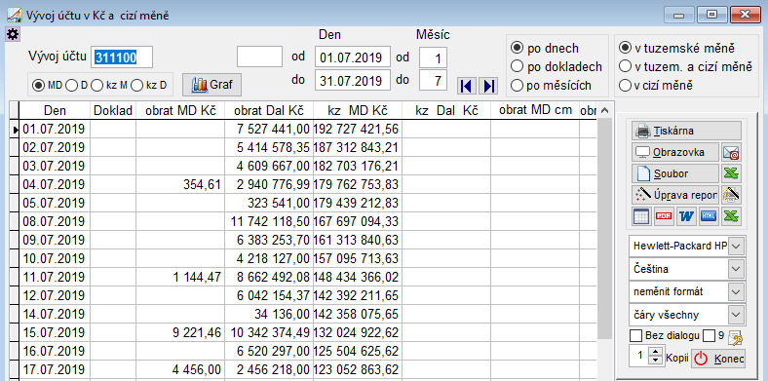The width and height of the screenshot is (768, 381).
Task: Click the cell value 192 727 421,56
Action: click(357, 130)
